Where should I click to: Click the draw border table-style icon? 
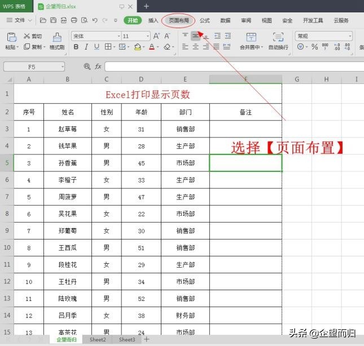(122, 47)
